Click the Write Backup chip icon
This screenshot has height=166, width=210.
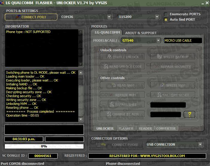click(x=159, y=57)
